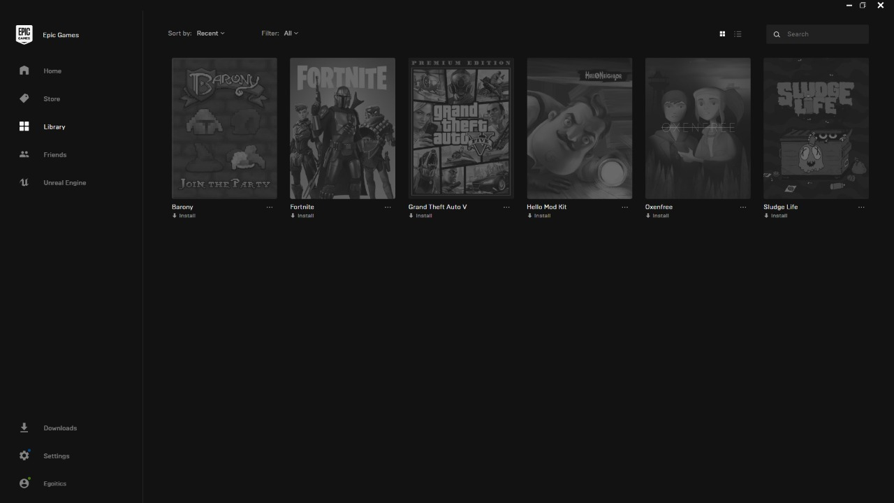Click the Epic Games logo icon
Screen dimensions: 894x503
[24, 34]
